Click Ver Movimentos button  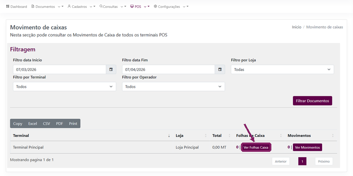point(308,147)
